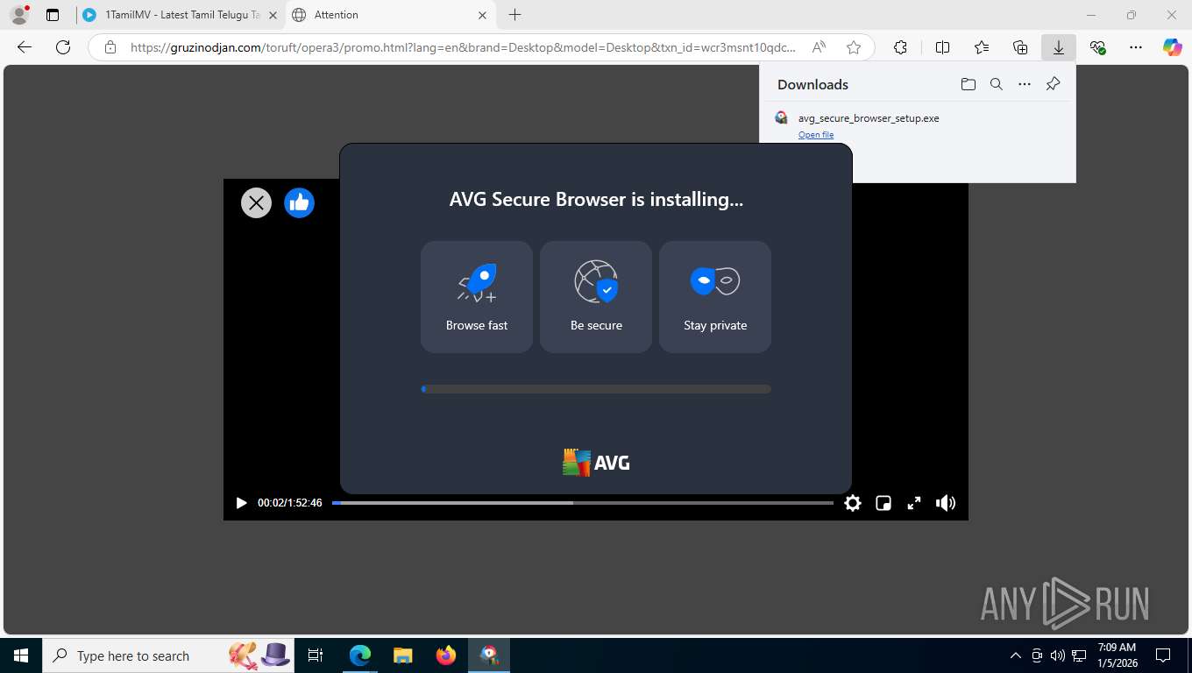Enable picture-in-picture mode
The width and height of the screenshot is (1192, 673).
pyautogui.click(x=883, y=503)
